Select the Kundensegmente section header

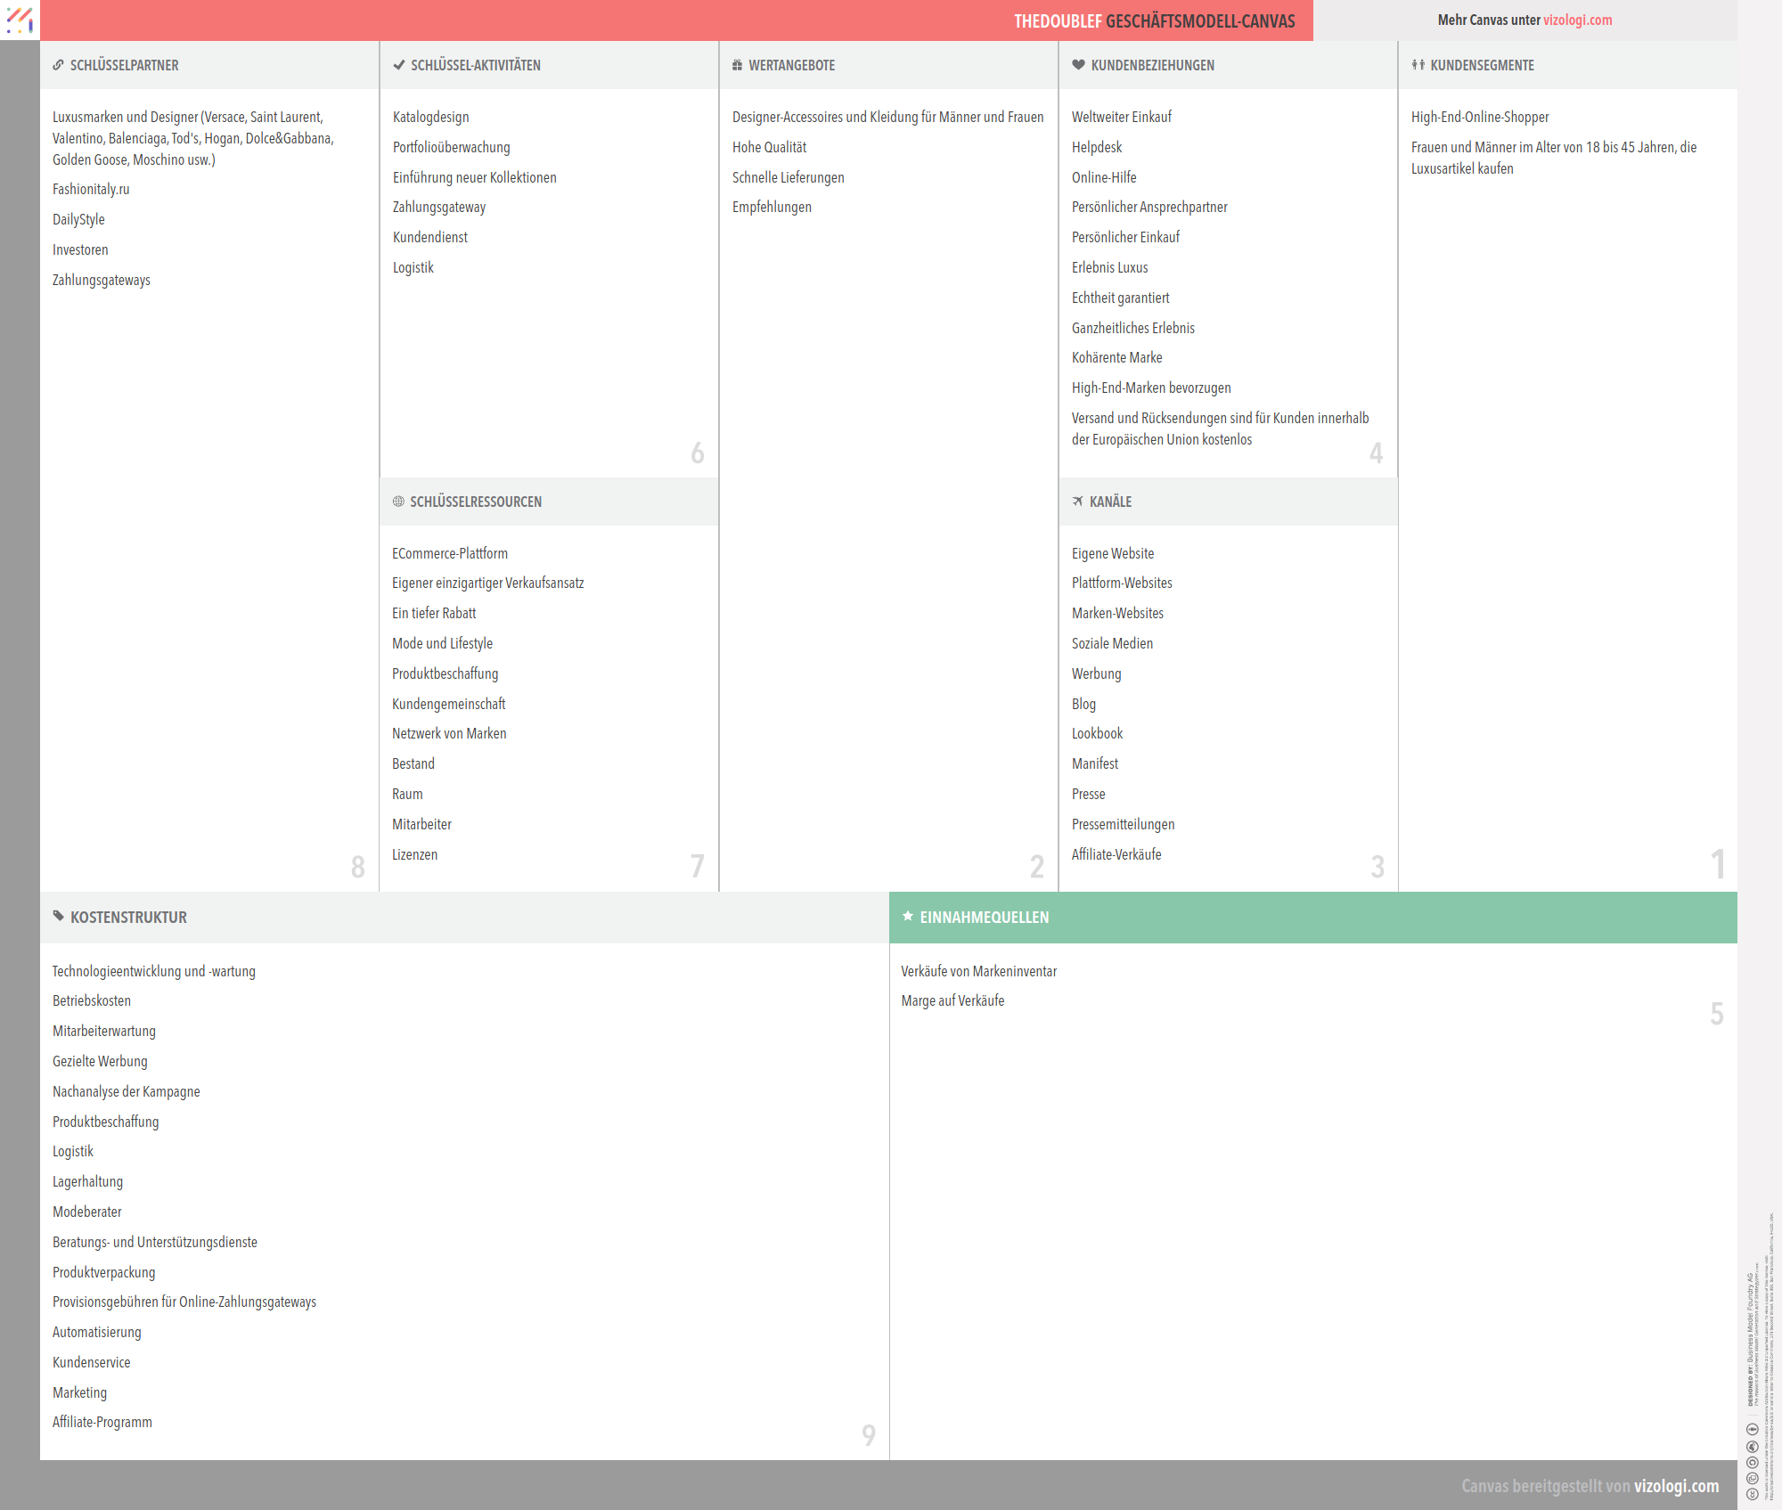click(1482, 65)
